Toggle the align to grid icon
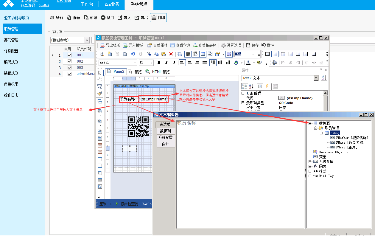Image resolution: width=375 pixels, height=236 pixels. coord(195,54)
